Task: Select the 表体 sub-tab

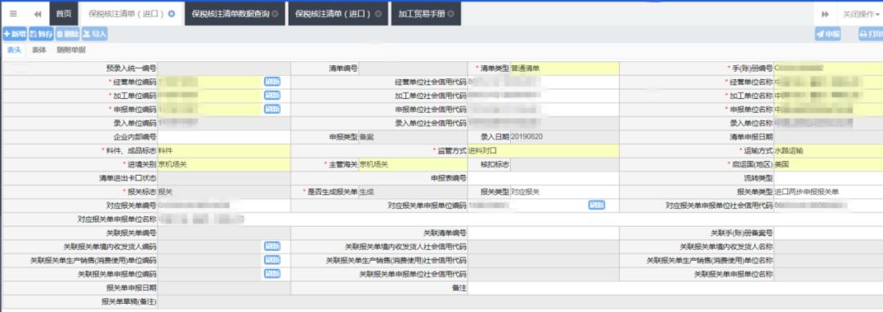Action: tap(38, 50)
